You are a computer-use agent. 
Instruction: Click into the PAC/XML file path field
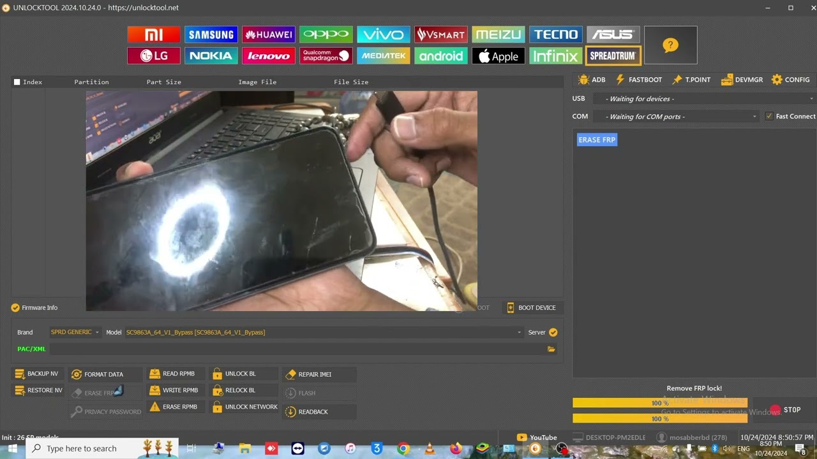click(x=297, y=349)
